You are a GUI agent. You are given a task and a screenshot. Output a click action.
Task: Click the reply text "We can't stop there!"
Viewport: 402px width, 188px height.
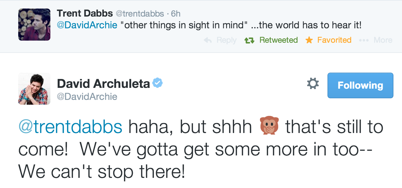click(102, 172)
